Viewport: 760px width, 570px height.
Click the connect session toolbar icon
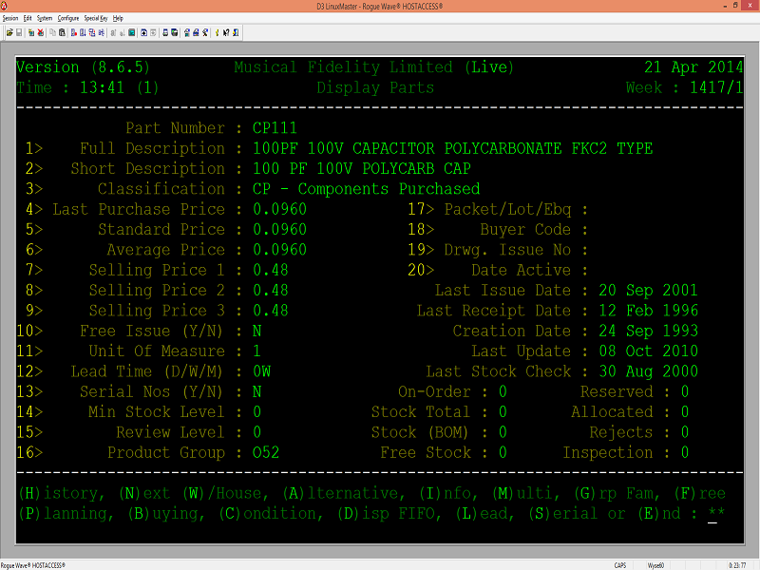coord(31,32)
